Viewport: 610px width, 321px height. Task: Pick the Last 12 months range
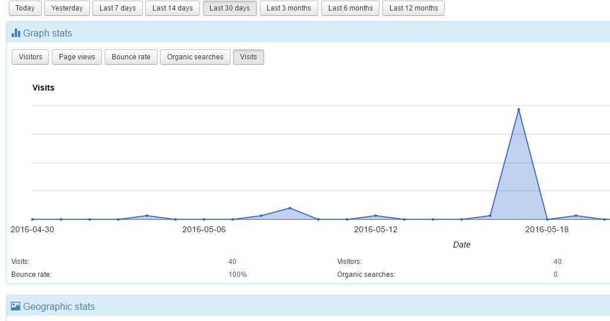(x=414, y=8)
